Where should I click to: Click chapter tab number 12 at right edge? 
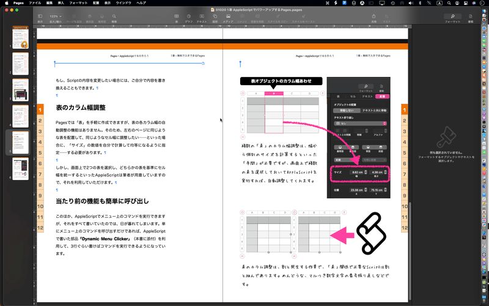click(x=405, y=228)
